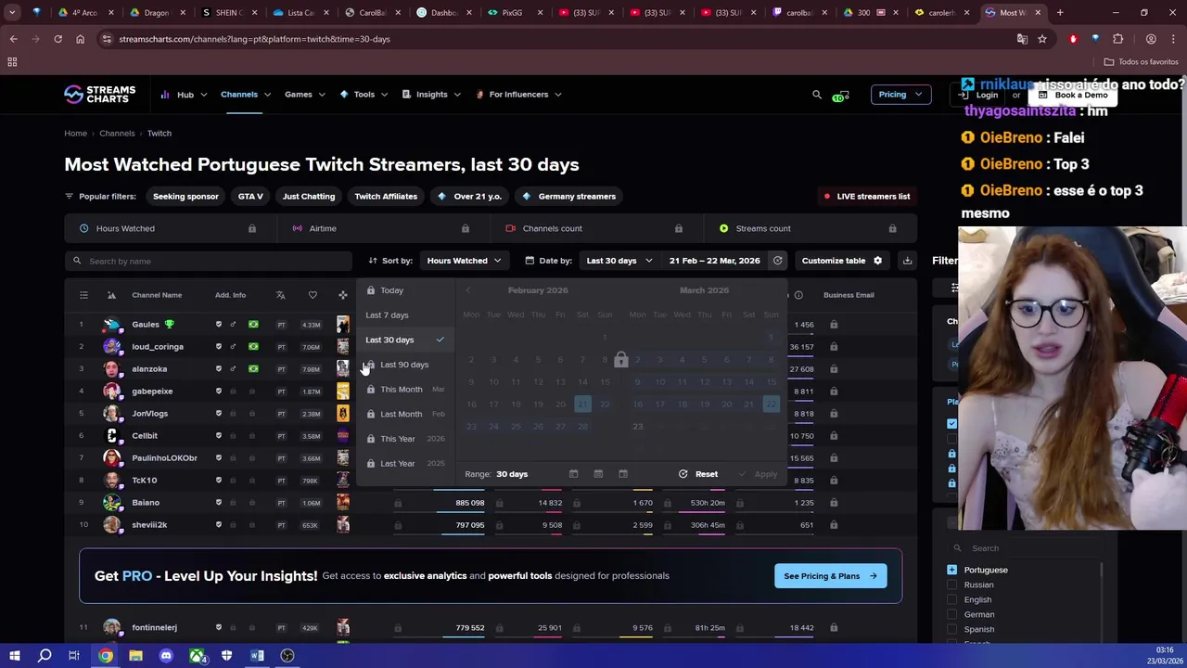Click the browser address bar
The width and height of the screenshot is (1187, 668).
[x=556, y=39]
